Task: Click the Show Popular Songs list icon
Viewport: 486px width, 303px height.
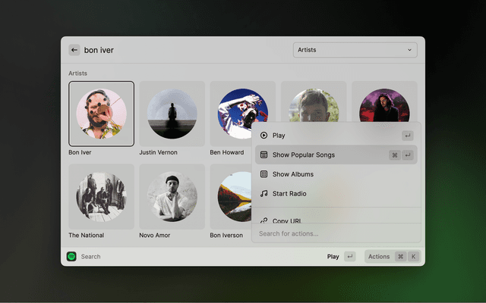Action: [264, 155]
